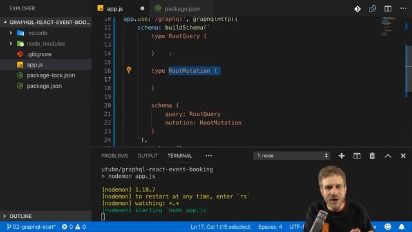Split the editor with the layout icon
Screen dimensions: 412x232
[388, 8]
